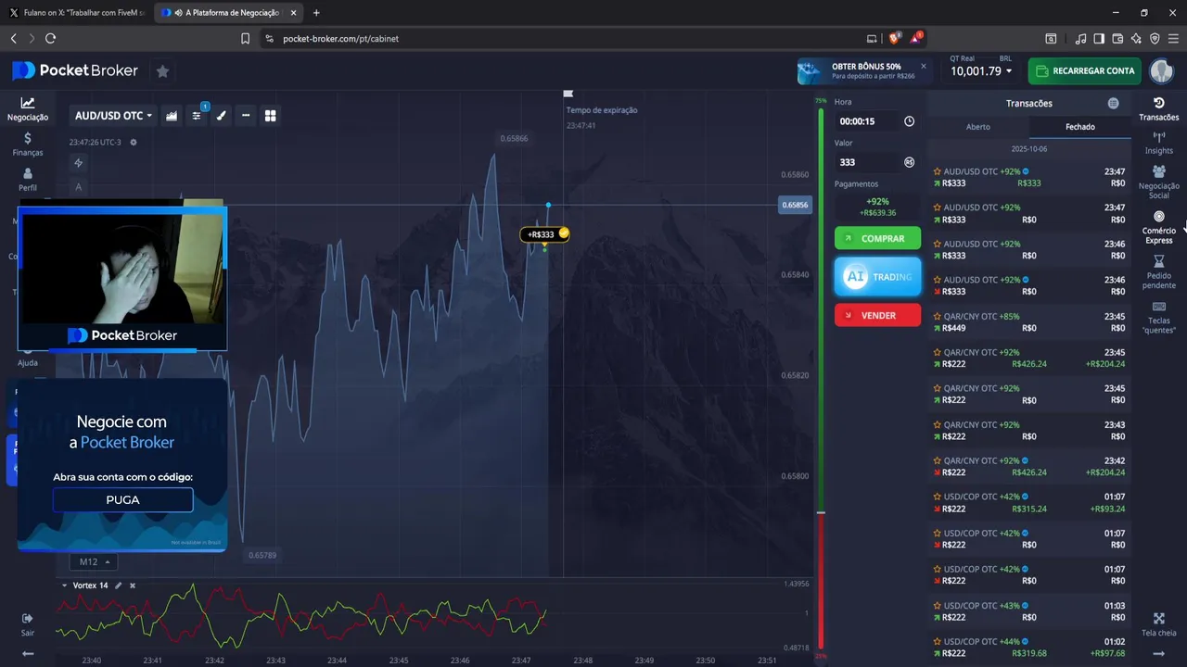Click the browser address bar URL
This screenshot has width=1187, height=667.
(x=340, y=39)
